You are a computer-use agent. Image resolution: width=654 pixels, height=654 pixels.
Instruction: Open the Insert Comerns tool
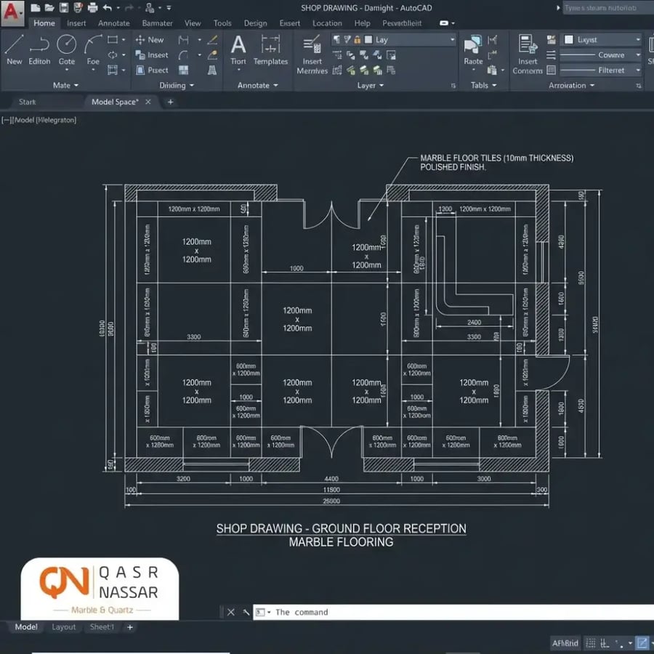point(528,54)
